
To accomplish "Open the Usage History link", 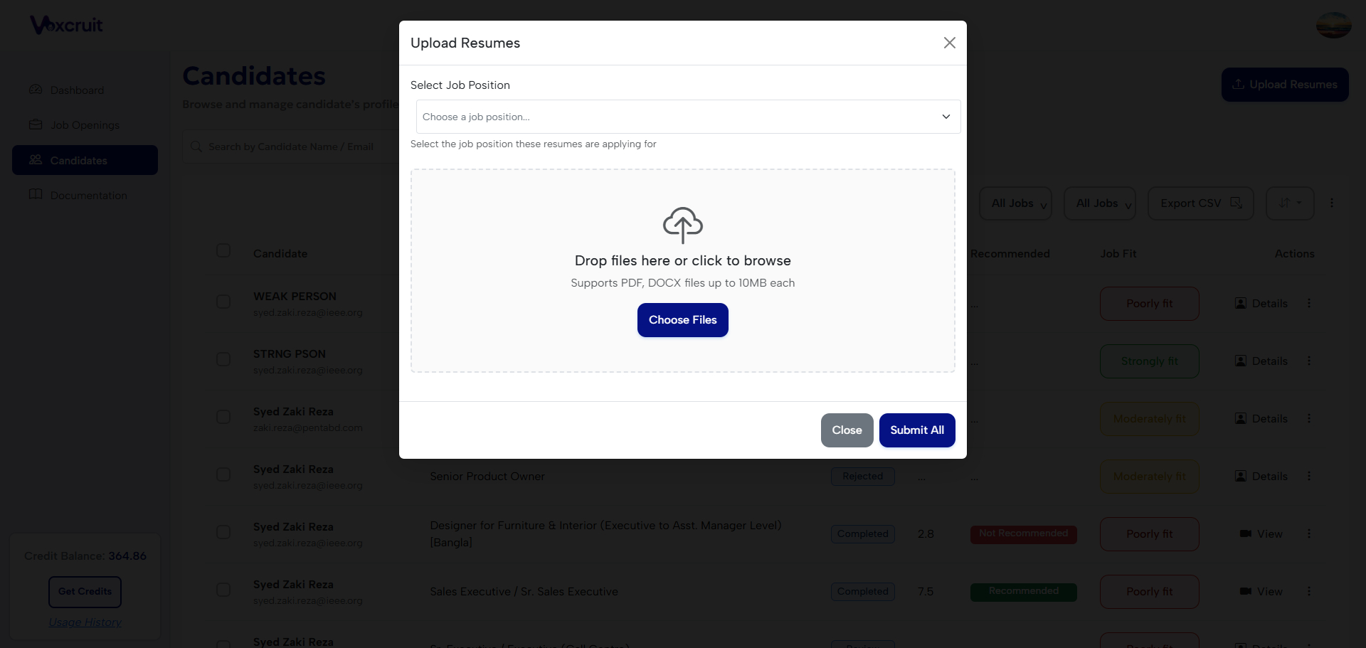I will pos(85,622).
